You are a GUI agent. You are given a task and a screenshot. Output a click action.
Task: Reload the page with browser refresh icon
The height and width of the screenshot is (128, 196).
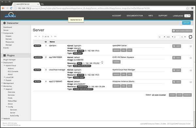[x=11, y=8]
